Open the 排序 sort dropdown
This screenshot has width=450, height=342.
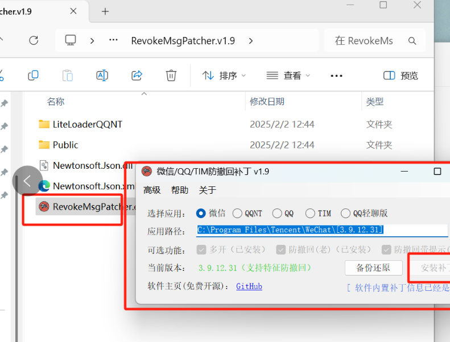click(224, 76)
